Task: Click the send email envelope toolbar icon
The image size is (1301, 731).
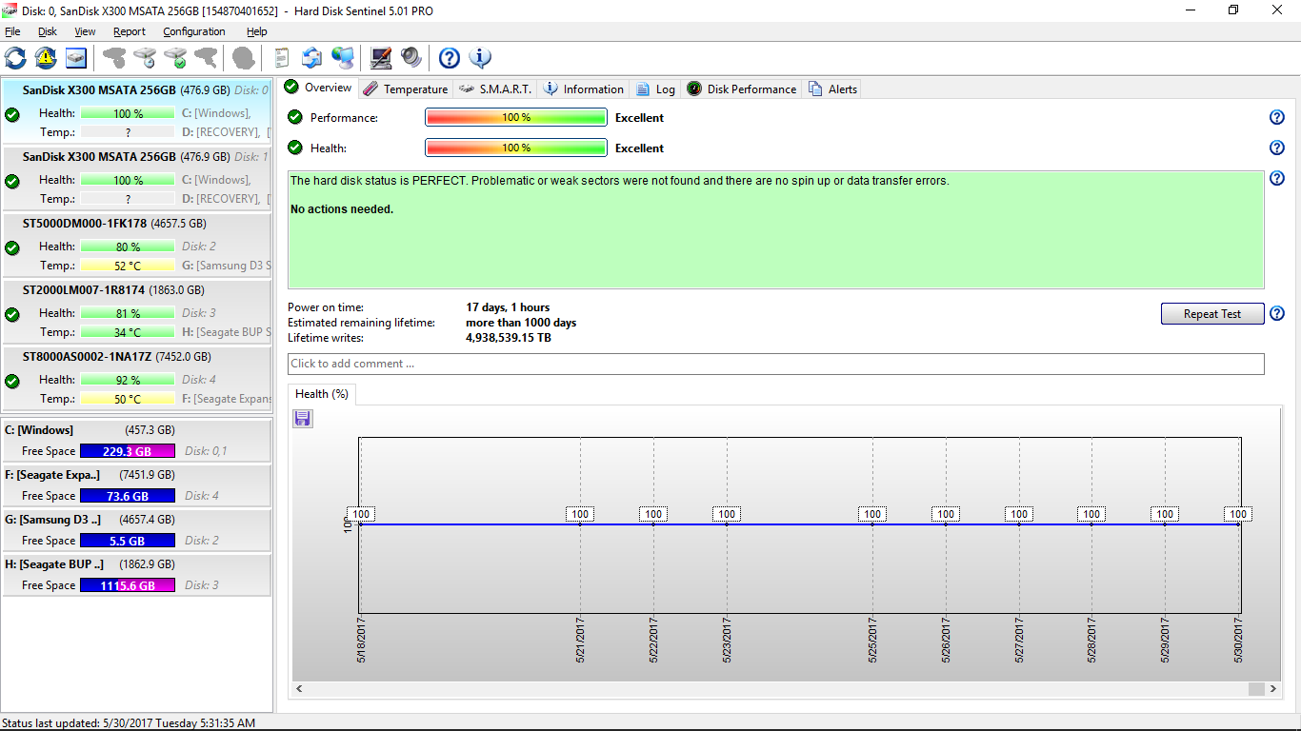Action: [x=311, y=58]
